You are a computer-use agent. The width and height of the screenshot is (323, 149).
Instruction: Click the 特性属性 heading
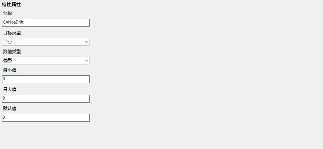click(x=11, y=4)
